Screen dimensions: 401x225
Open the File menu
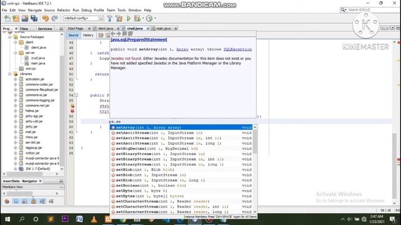pos(4,10)
